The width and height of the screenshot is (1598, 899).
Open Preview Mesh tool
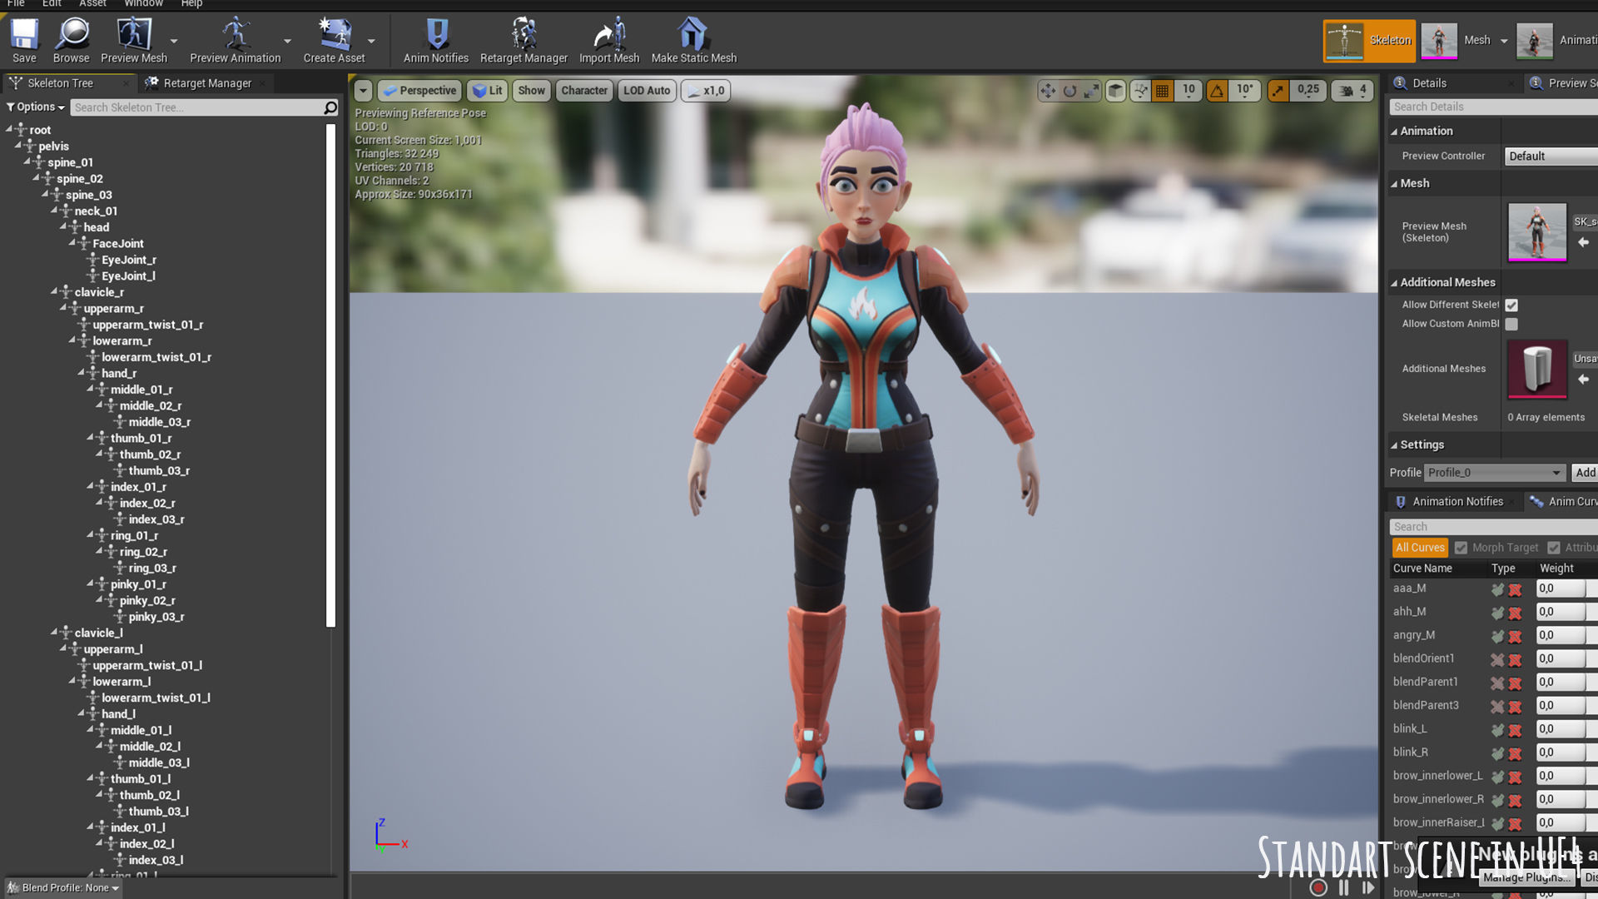pos(134,41)
